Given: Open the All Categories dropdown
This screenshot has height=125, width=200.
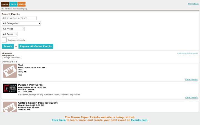Looking at the screenshot, I should point(21,23).
